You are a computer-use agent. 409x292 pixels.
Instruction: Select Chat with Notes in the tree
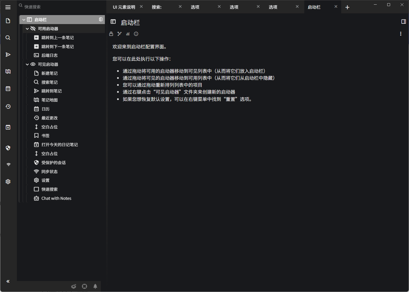56,198
